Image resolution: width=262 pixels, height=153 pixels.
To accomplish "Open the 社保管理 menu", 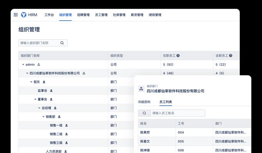I will click(x=119, y=15).
